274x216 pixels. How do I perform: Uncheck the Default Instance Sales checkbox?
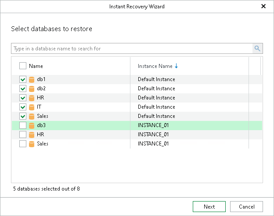(23, 116)
